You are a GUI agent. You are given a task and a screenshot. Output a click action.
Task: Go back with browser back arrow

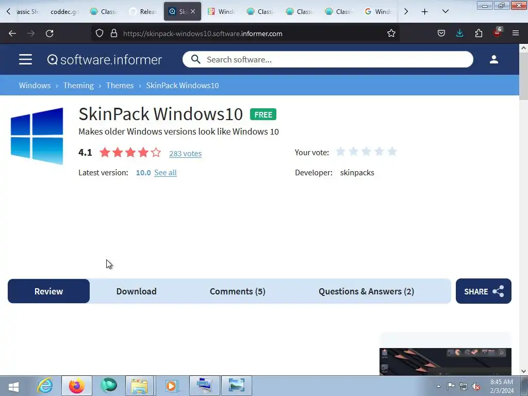point(12,34)
